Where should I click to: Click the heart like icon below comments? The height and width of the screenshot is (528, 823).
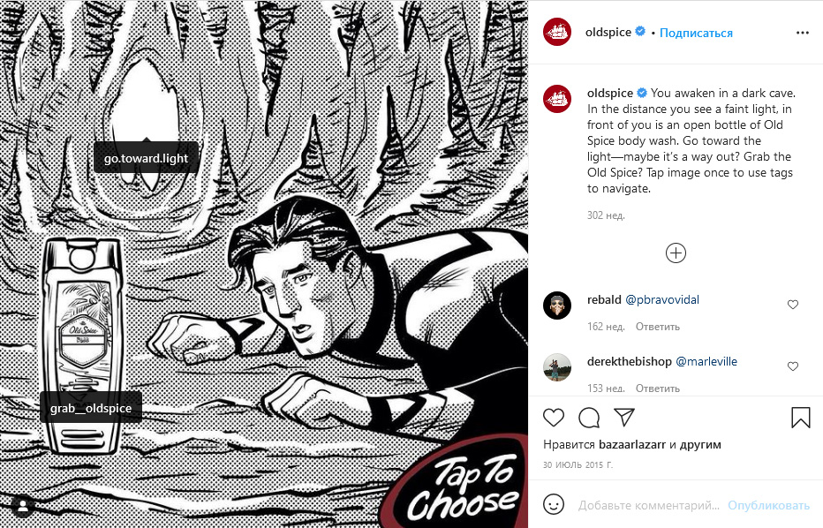tap(553, 418)
